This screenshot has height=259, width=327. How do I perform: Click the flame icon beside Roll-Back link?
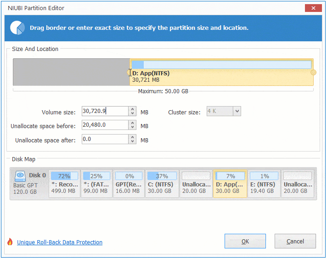click(x=10, y=242)
